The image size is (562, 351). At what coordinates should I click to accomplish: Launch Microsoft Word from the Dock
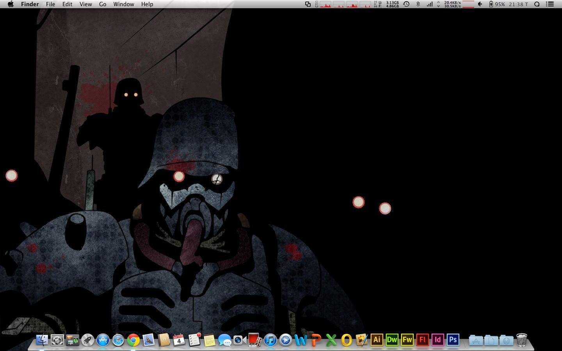click(x=301, y=340)
